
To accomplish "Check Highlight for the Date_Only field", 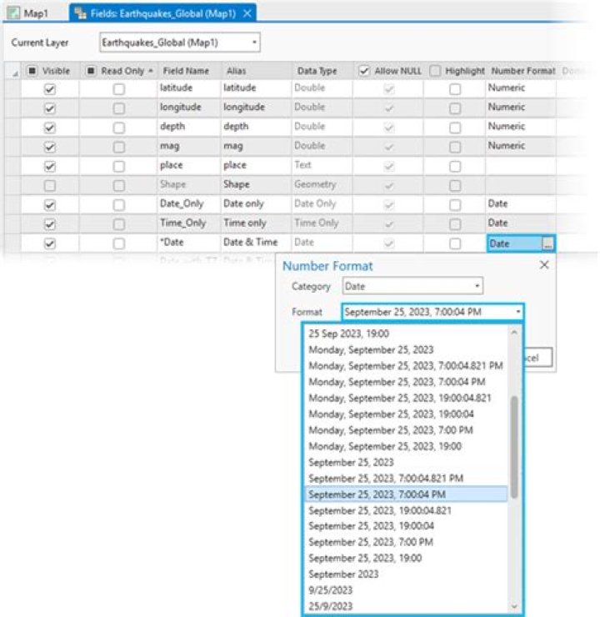I will click(x=455, y=204).
